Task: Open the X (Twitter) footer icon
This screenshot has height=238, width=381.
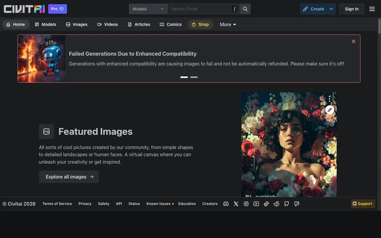Action: coord(236,204)
